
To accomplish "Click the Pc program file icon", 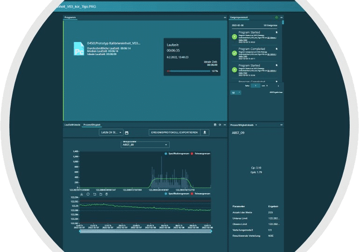I will tap(79, 49).
